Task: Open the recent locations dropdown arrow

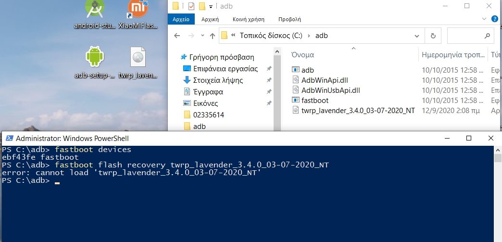Action: pyautogui.click(x=201, y=36)
